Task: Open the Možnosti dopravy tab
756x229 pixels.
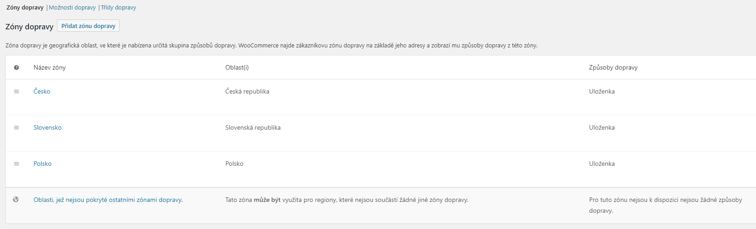Action: pos(72,7)
